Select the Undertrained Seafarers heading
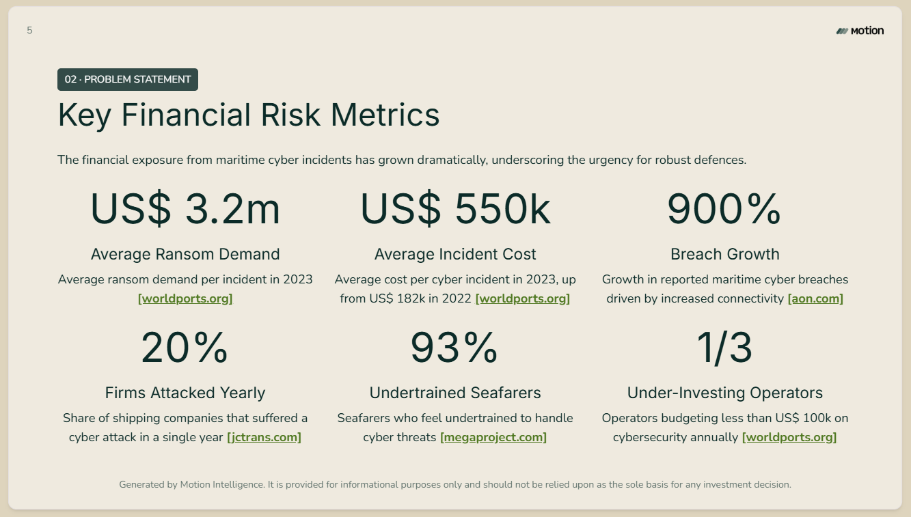The height and width of the screenshot is (517, 911). pos(455,393)
